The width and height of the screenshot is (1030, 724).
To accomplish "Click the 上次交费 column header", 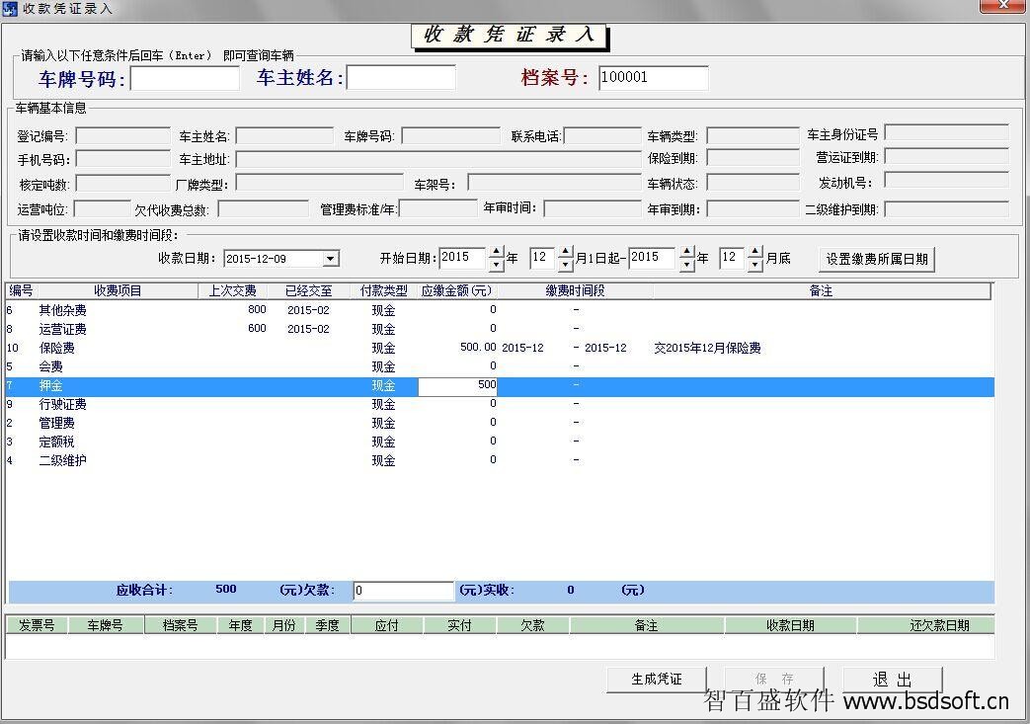I will coord(232,291).
